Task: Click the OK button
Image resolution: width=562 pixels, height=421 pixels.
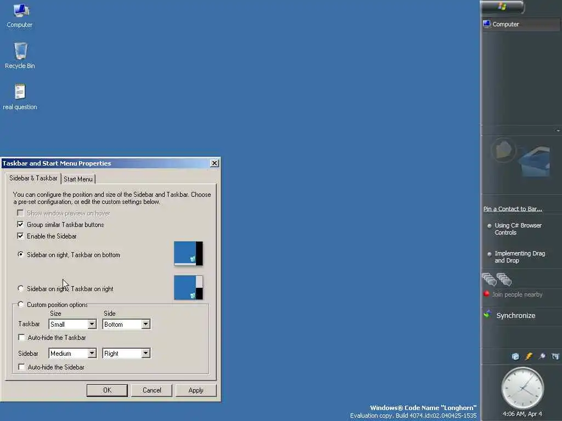Action: click(107, 390)
